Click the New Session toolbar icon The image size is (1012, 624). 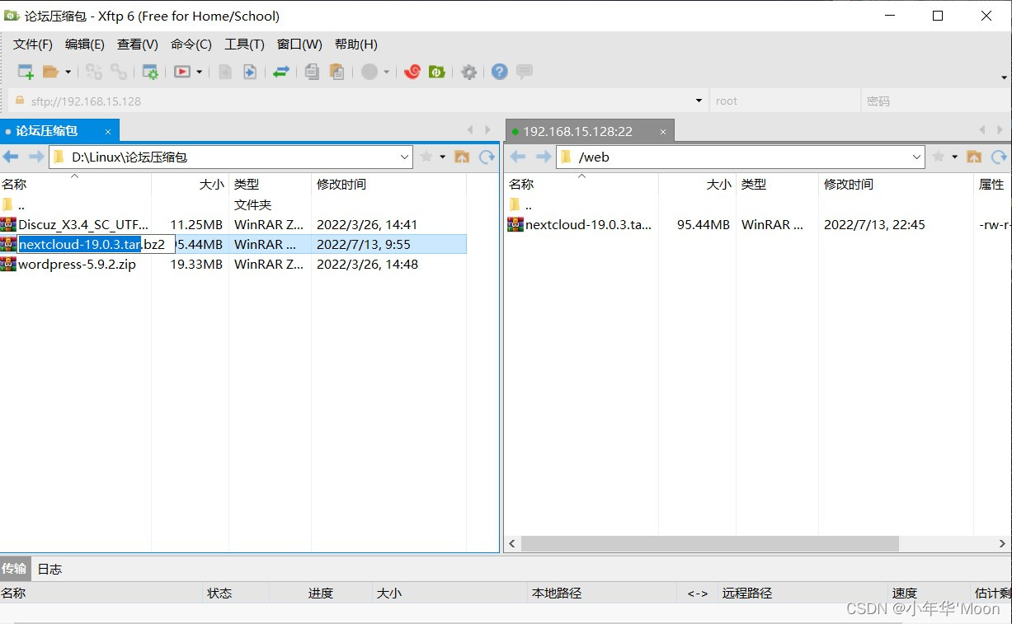pos(26,72)
